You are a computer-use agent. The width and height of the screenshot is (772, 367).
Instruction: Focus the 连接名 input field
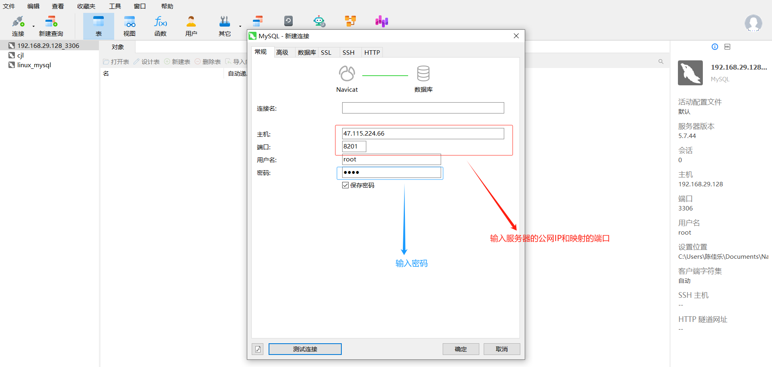(423, 108)
